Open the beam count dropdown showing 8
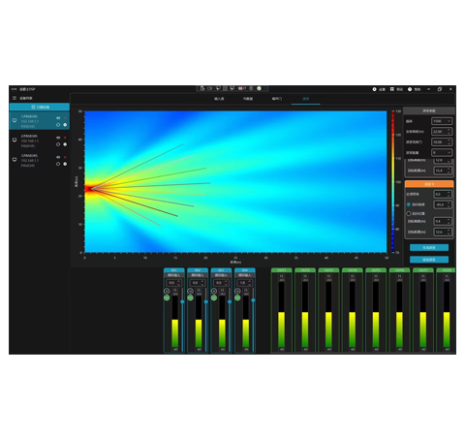Viewport: 465px width, 436px height. 442,152
